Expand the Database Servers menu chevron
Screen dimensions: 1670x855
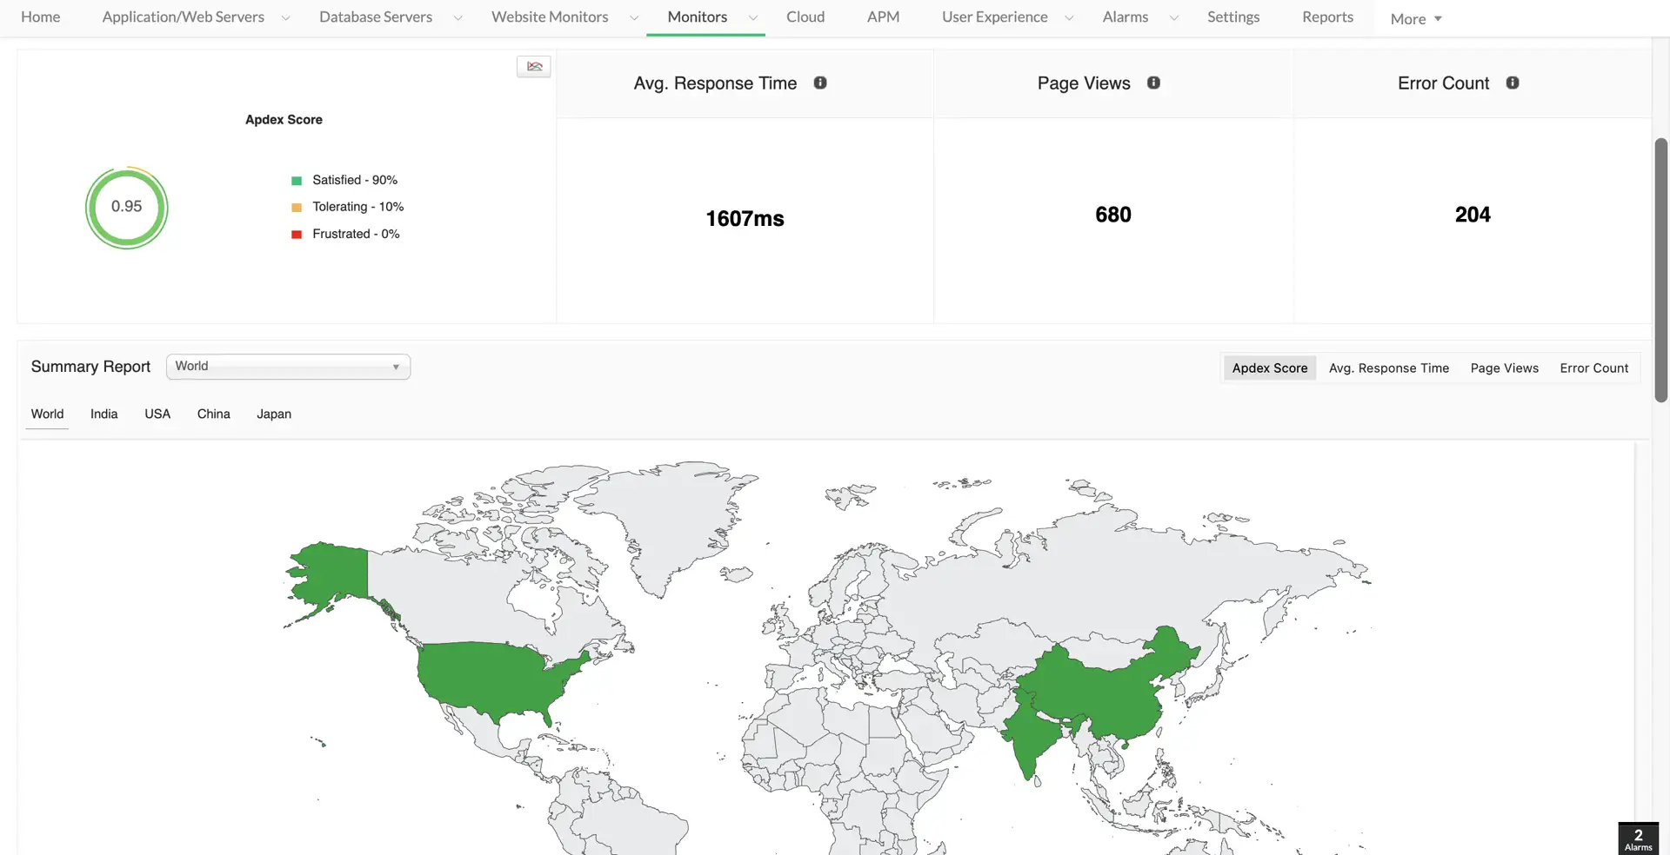point(458,18)
